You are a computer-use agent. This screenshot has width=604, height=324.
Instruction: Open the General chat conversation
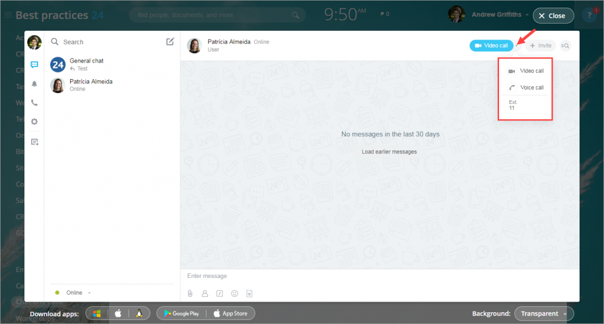click(x=111, y=64)
